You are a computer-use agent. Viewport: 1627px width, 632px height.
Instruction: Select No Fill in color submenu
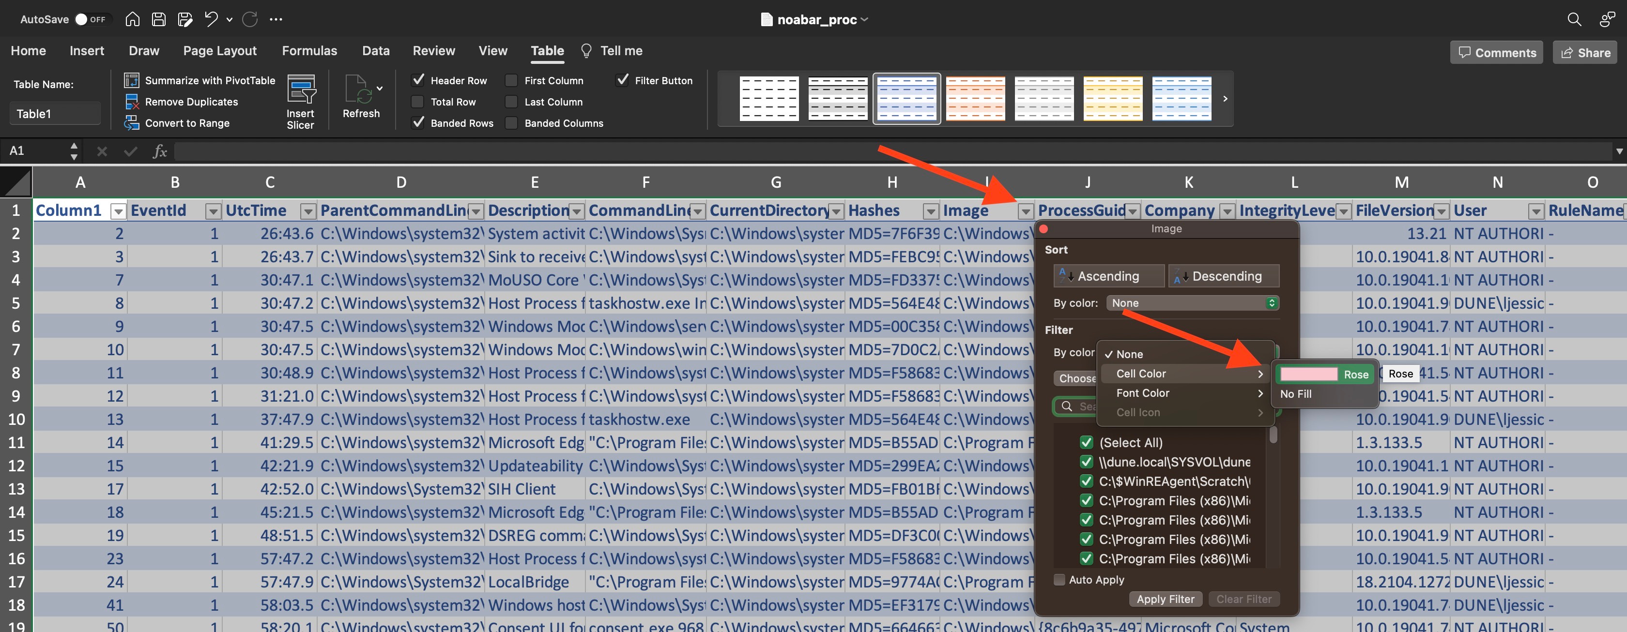coord(1296,393)
